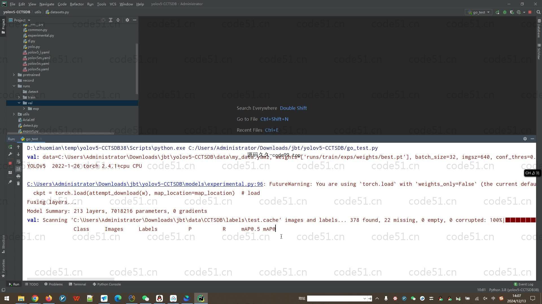The height and width of the screenshot is (304, 542).
Task: Open Search Everywhere magnifier
Action: 538,12
